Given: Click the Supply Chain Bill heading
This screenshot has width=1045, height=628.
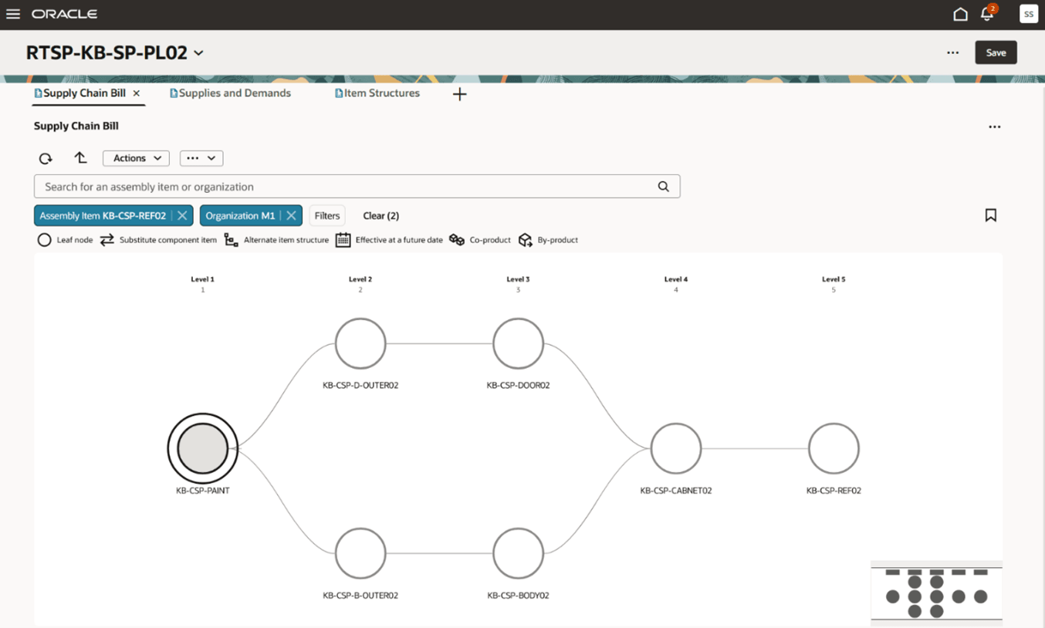Looking at the screenshot, I should coord(76,126).
